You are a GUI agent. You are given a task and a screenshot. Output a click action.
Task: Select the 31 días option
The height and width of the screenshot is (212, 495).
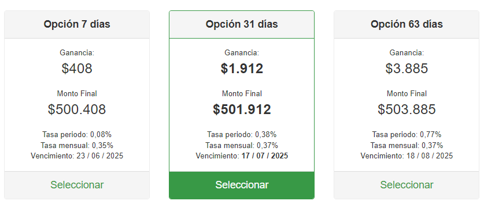(x=242, y=185)
